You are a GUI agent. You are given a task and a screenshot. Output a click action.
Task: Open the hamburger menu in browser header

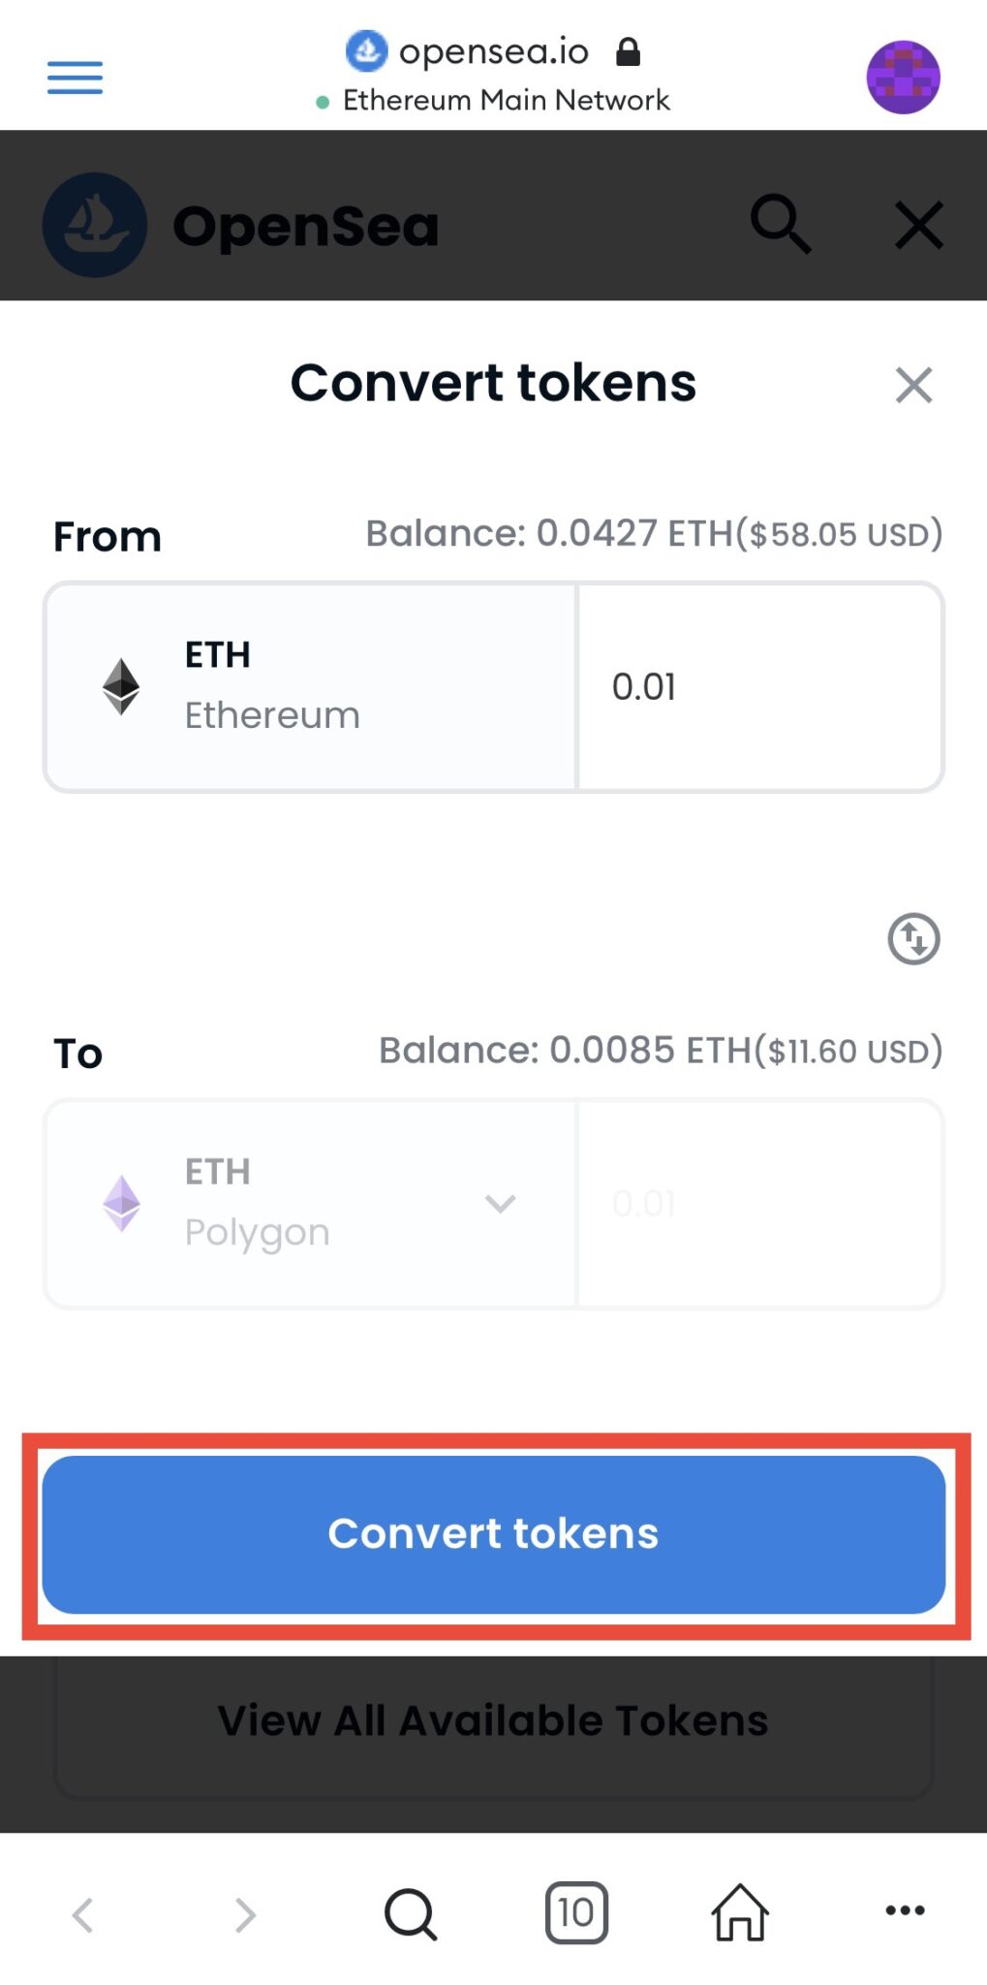coord(75,78)
